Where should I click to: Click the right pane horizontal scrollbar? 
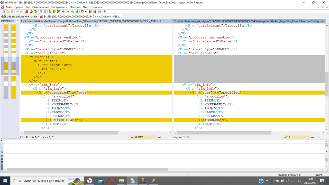(x=224, y=133)
